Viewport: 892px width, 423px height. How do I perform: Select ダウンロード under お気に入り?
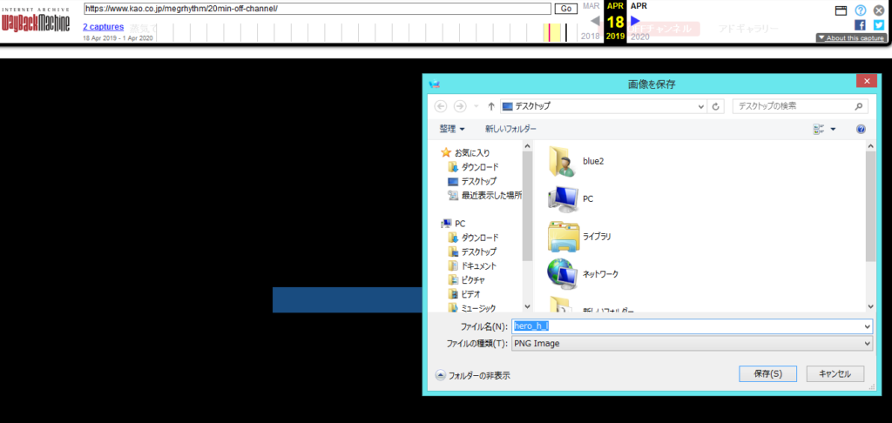coord(479,166)
